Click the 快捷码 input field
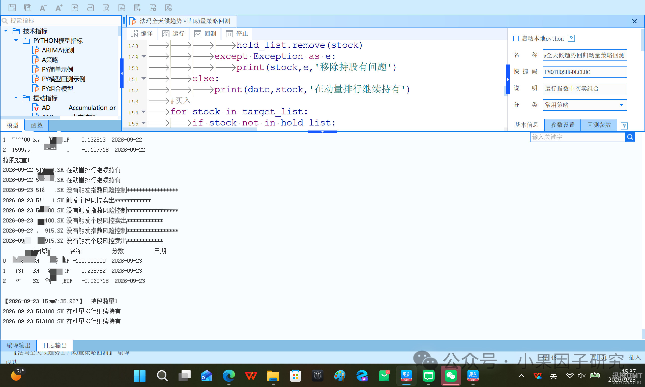The width and height of the screenshot is (645, 387). tap(584, 72)
